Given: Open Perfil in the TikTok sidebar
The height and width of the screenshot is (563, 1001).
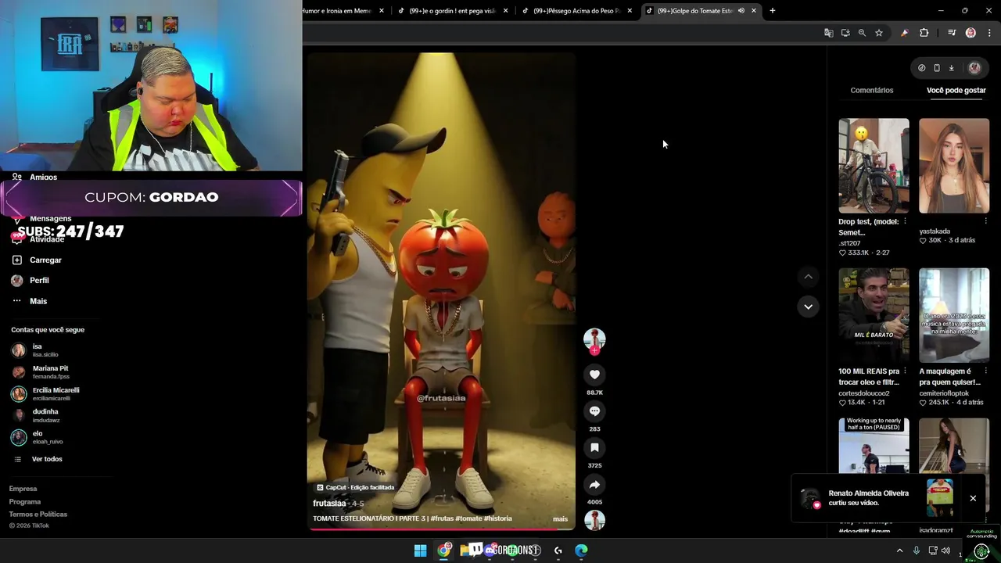Looking at the screenshot, I should coord(39,281).
